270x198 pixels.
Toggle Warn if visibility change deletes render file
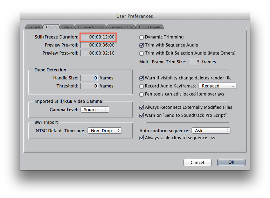[x=141, y=78]
